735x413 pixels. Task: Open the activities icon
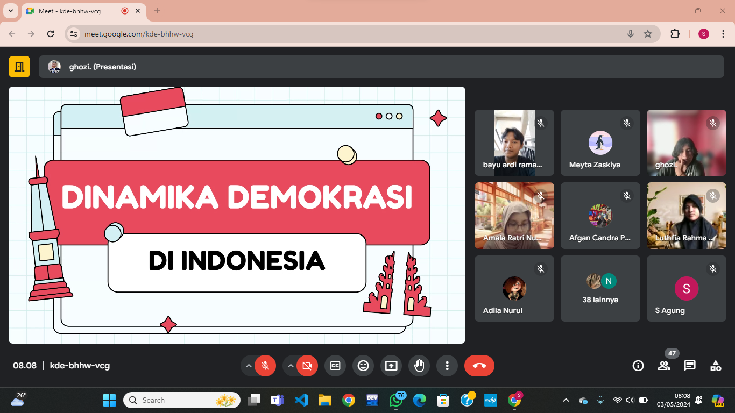716,366
